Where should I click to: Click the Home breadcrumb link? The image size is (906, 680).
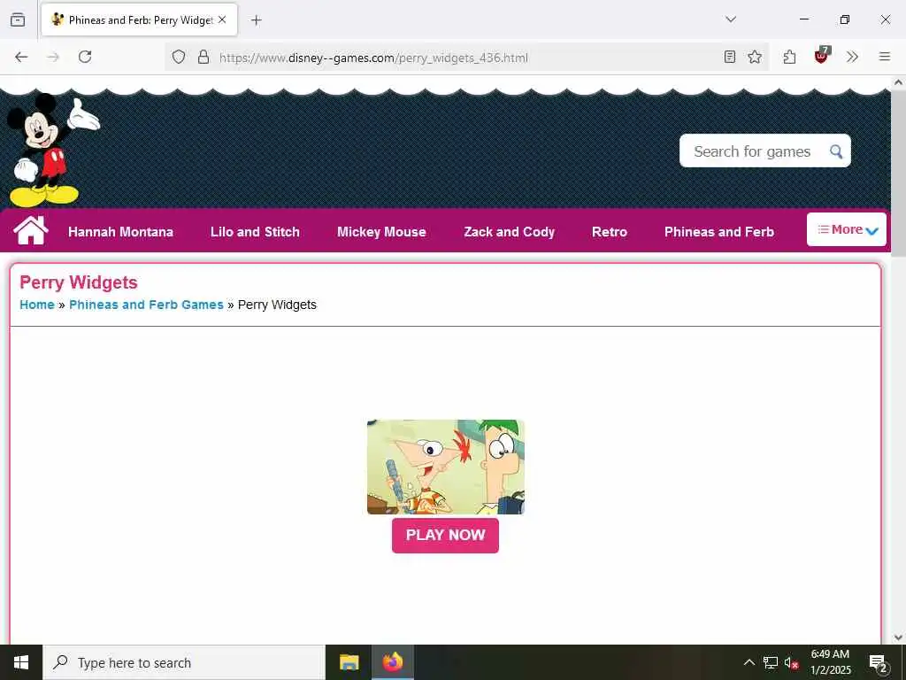pyautogui.click(x=37, y=305)
